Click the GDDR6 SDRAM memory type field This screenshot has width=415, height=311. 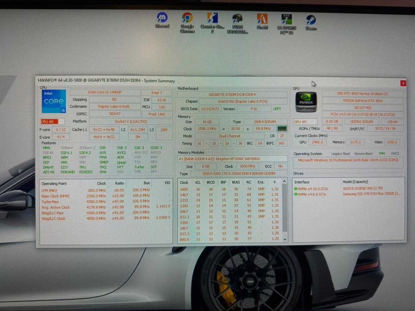click(x=362, y=122)
